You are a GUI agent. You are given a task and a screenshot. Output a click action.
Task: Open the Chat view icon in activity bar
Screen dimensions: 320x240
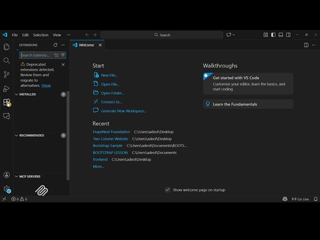[x=6, y=116]
